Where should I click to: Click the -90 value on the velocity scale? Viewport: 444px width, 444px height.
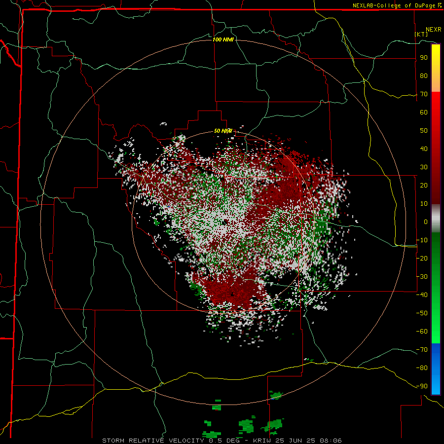pyautogui.click(x=422, y=386)
